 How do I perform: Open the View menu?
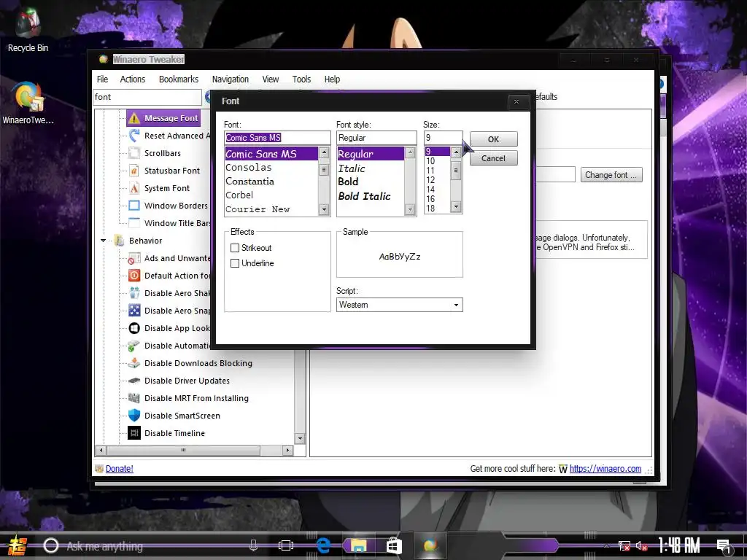click(270, 79)
